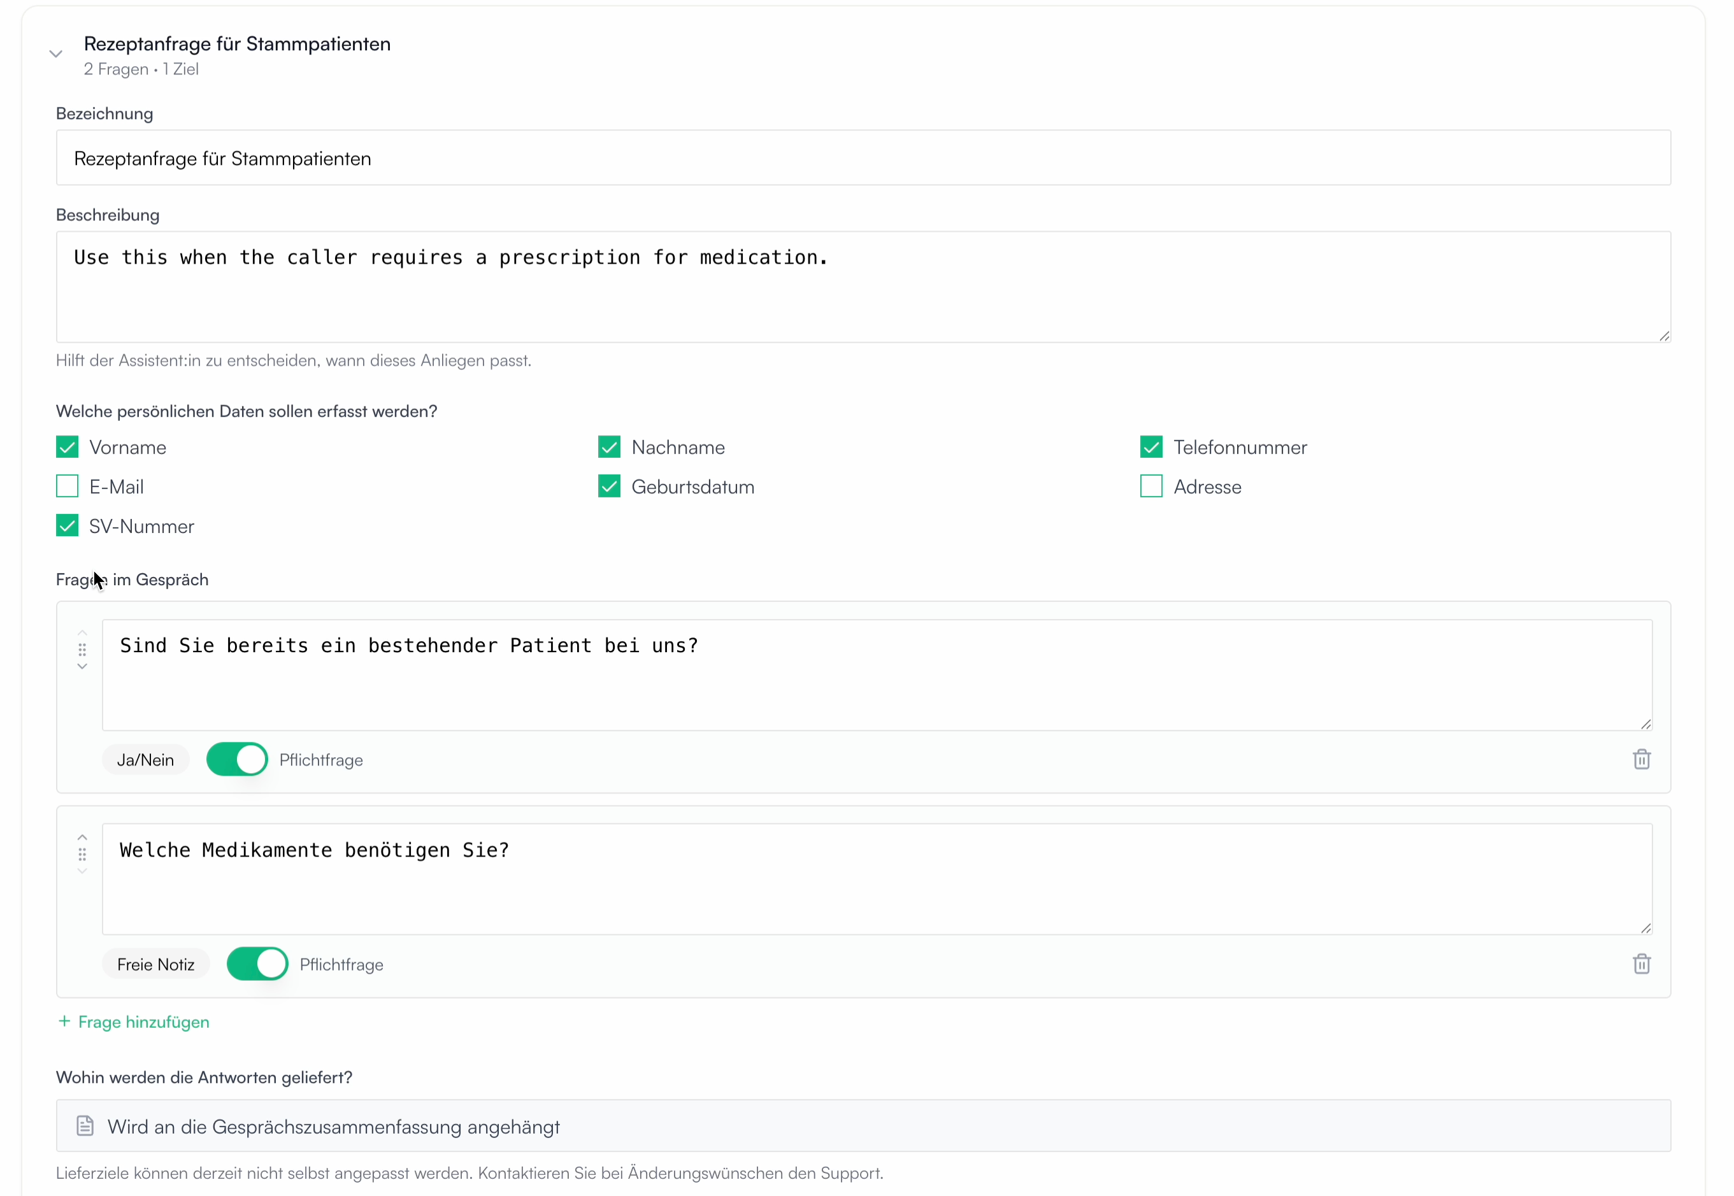
Task: Click the document icon in the delivery destination
Action: click(x=85, y=1127)
